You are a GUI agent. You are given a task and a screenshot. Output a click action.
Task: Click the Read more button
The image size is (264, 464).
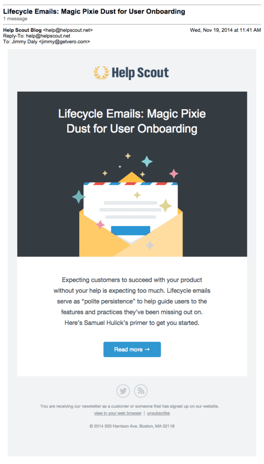132,349
